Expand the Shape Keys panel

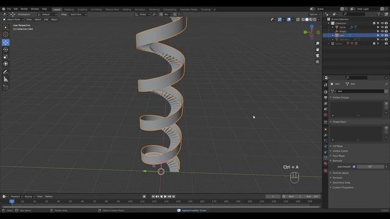[339, 122]
